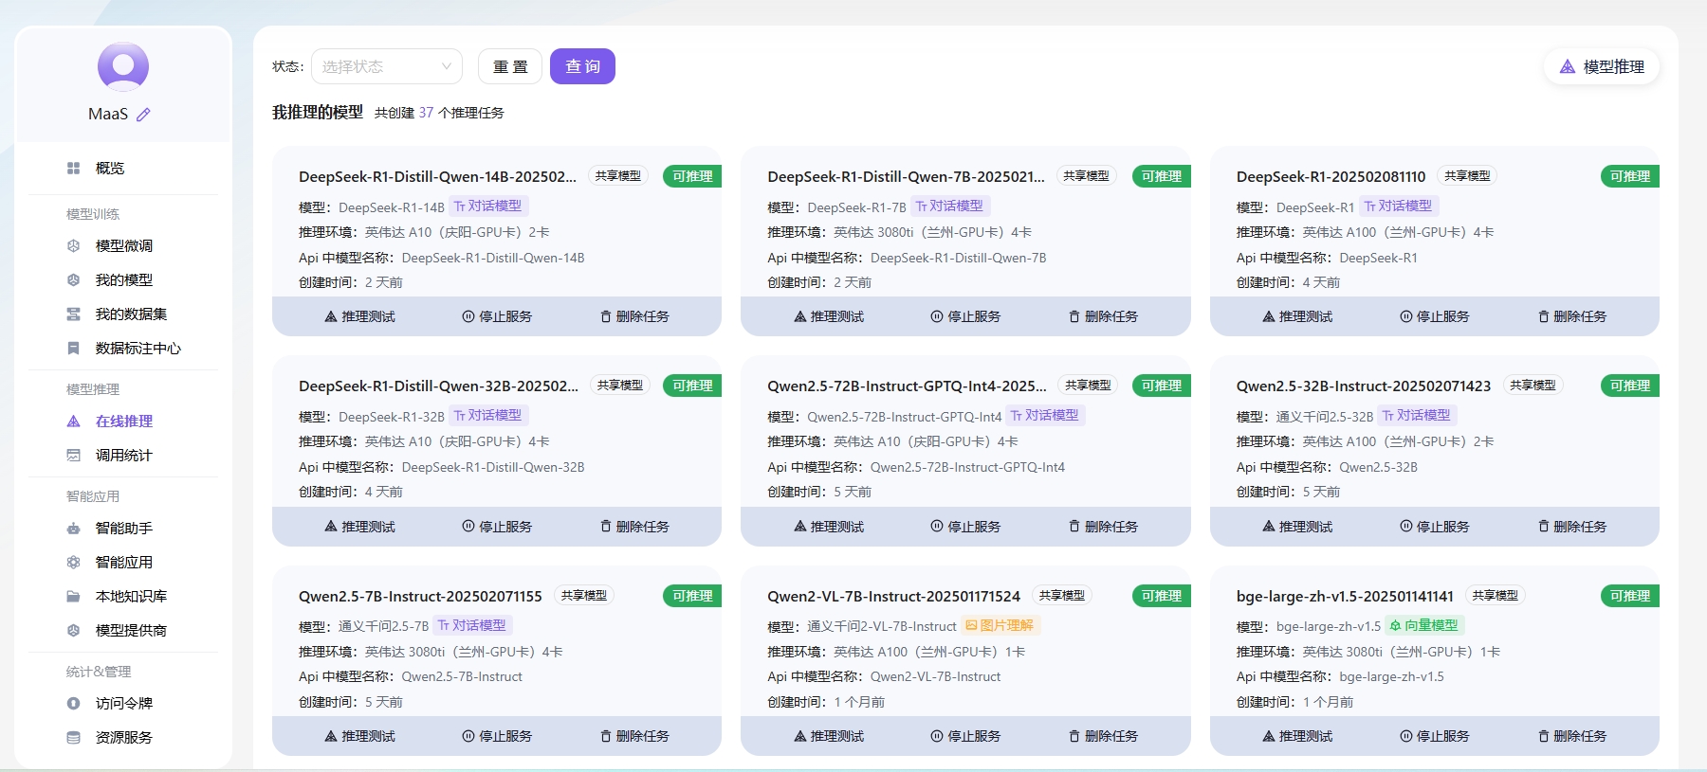Screen dimensions: 1707x772
Task: Run 推理测试 for DeepSeek-R1-Distill-Qwen-14B
Action: 359,316
